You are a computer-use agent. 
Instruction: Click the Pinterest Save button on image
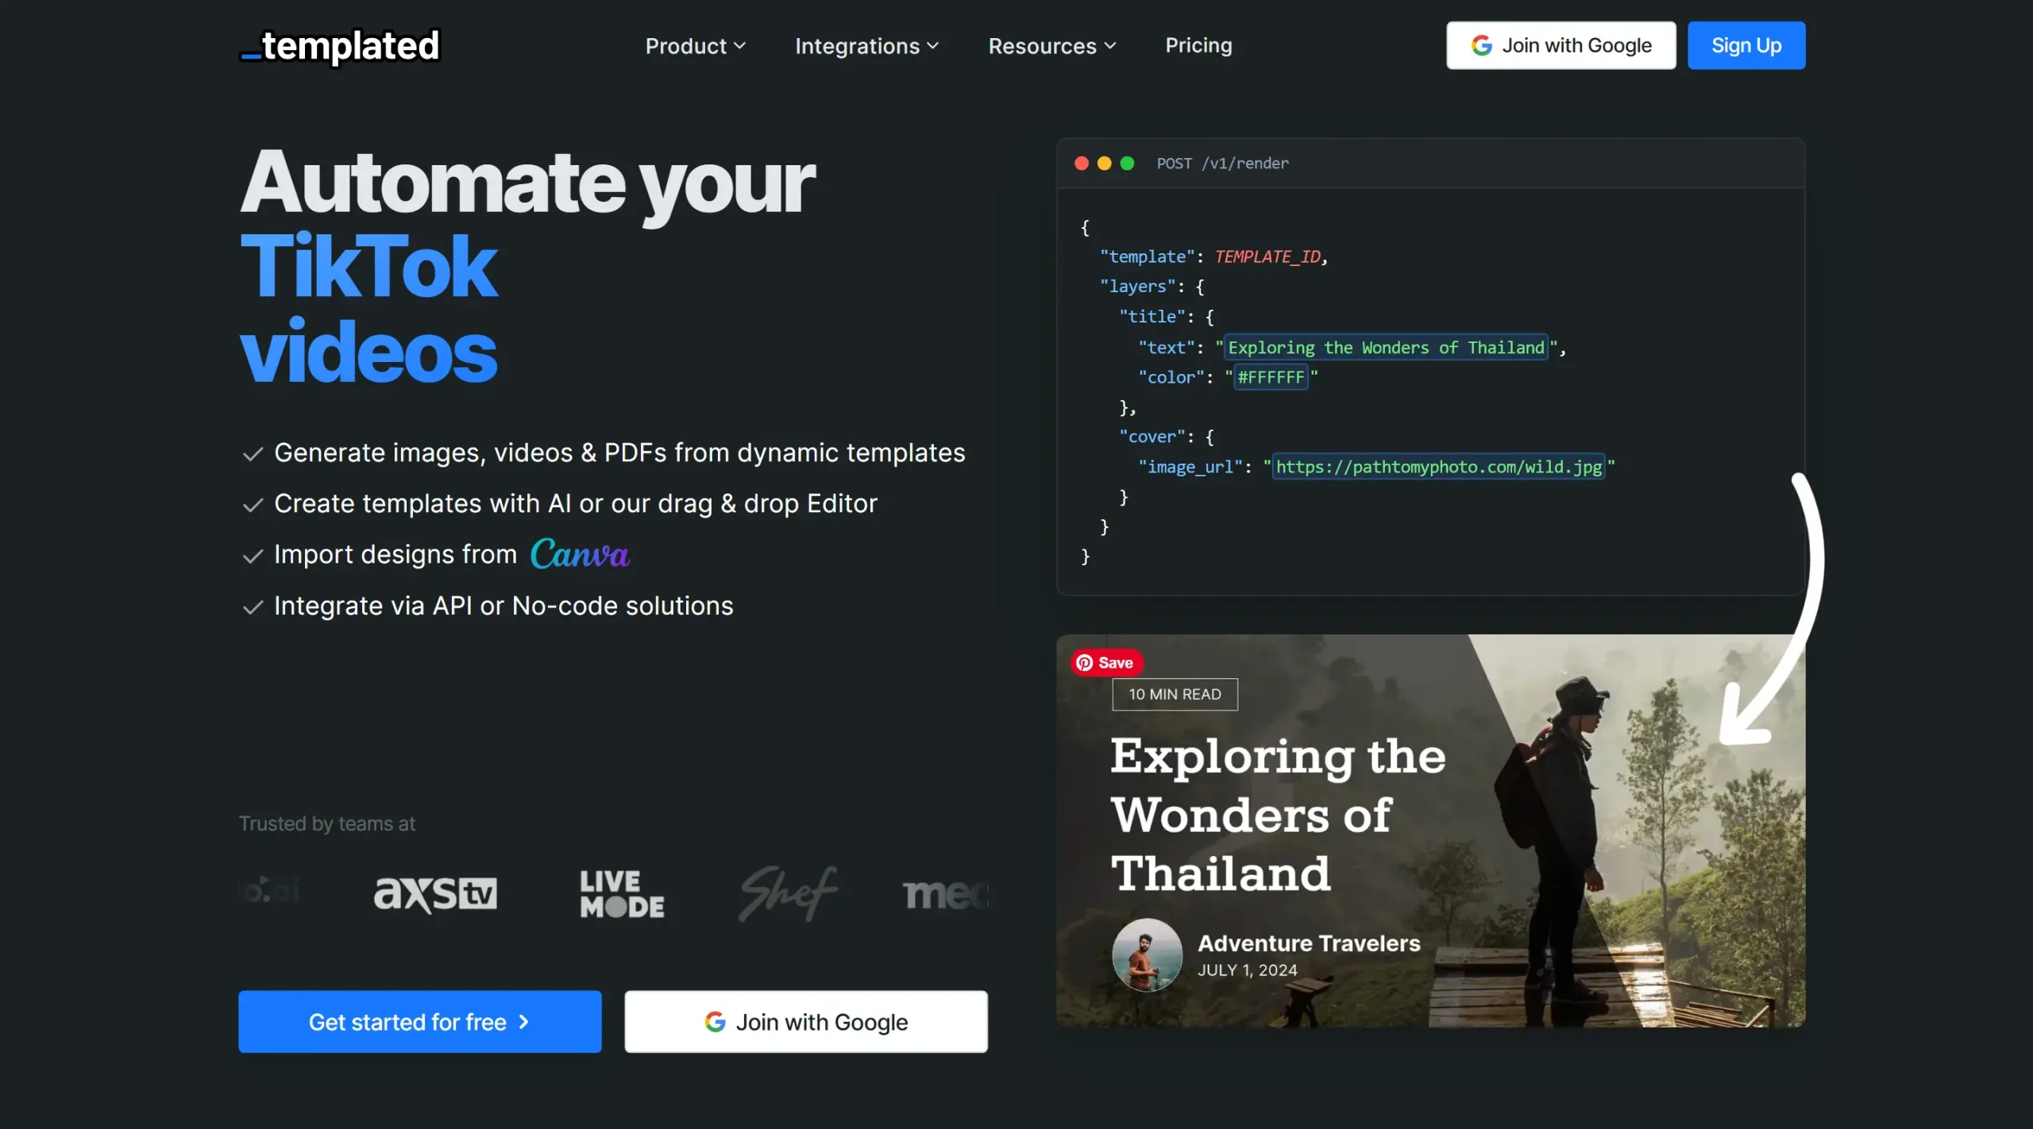1105,662
